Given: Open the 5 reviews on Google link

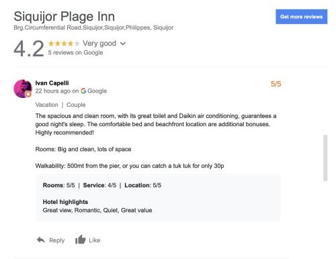Looking at the screenshot, I should coord(75,52).
